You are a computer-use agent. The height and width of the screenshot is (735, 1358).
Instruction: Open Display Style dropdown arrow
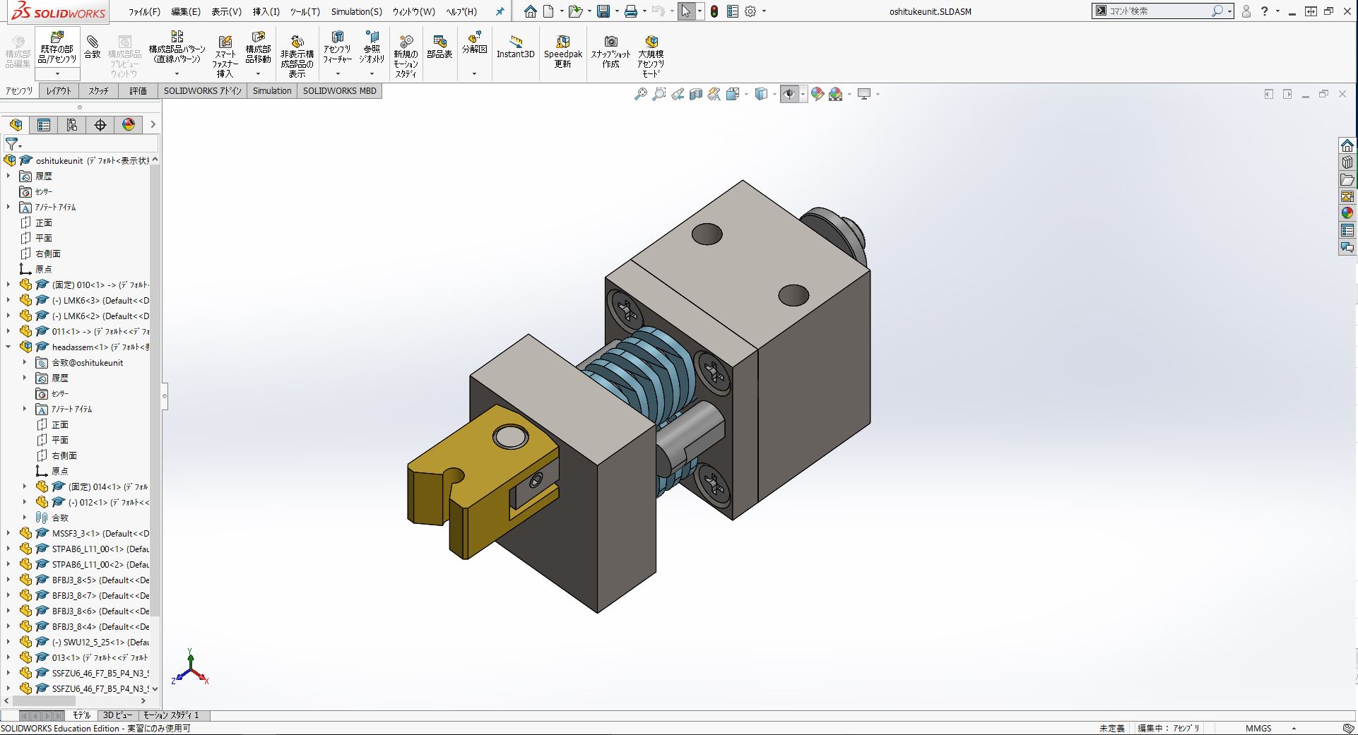pos(775,94)
